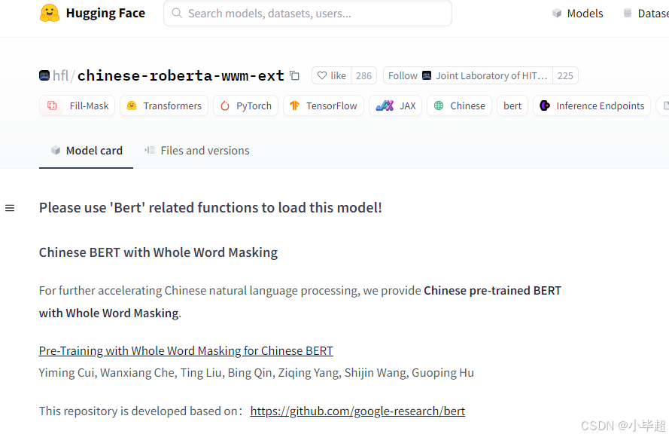Select the Transformers library tag

164,105
